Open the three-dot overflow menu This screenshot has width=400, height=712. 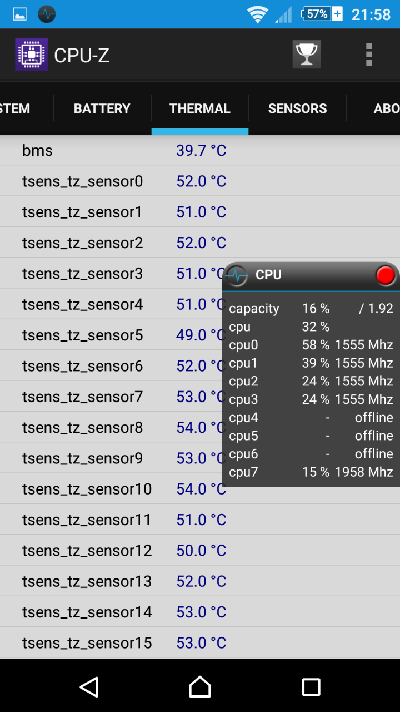point(369,55)
